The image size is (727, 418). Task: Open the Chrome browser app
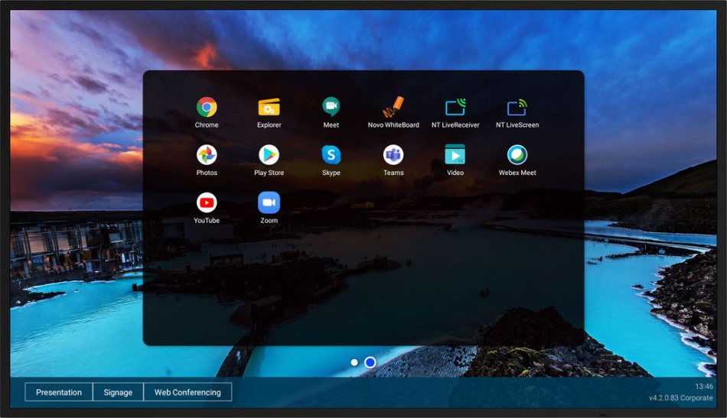coord(207,108)
